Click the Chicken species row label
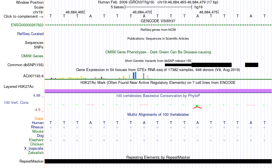Image resolution: width=272 pixels, height=168 pixels. pyautogui.click(x=37, y=144)
